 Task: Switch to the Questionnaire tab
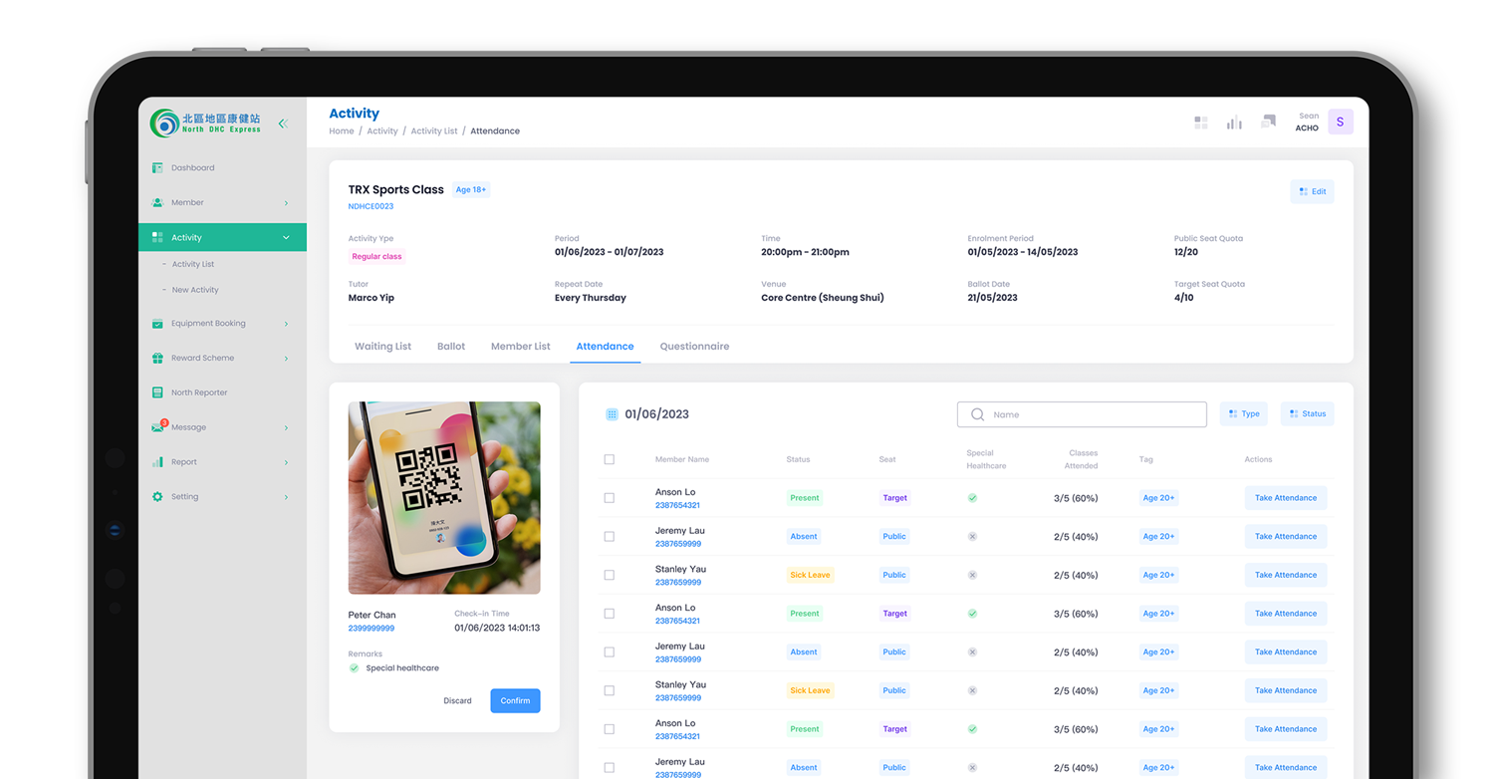tap(694, 347)
